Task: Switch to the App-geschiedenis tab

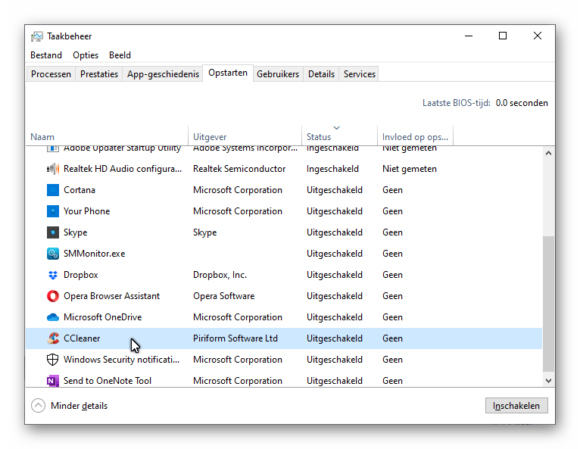Action: click(163, 74)
